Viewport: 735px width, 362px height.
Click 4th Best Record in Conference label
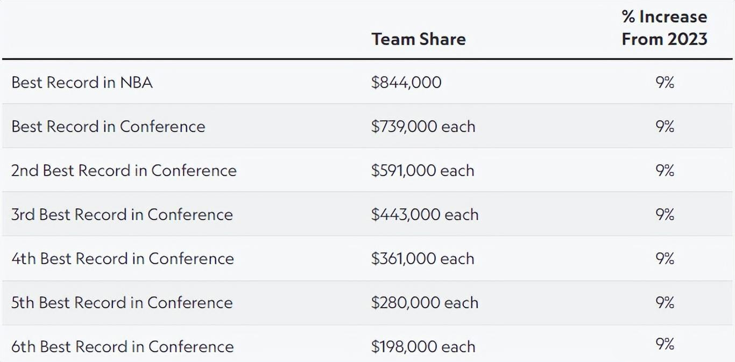click(x=123, y=258)
